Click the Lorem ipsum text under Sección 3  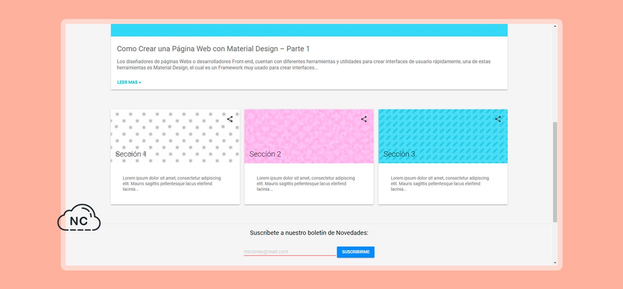[x=440, y=183]
